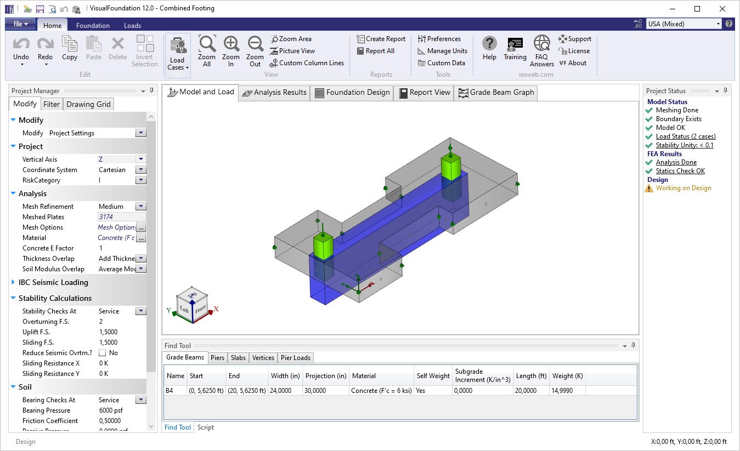Screen dimensions: 740x451
Task: Select the Zoom Area tool
Action: [291, 39]
